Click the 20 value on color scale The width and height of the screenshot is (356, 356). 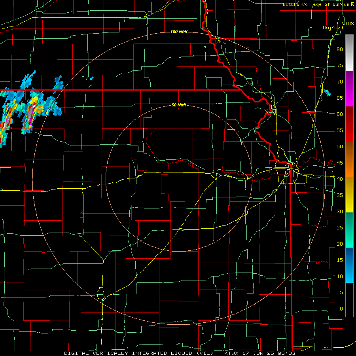click(x=340, y=244)
